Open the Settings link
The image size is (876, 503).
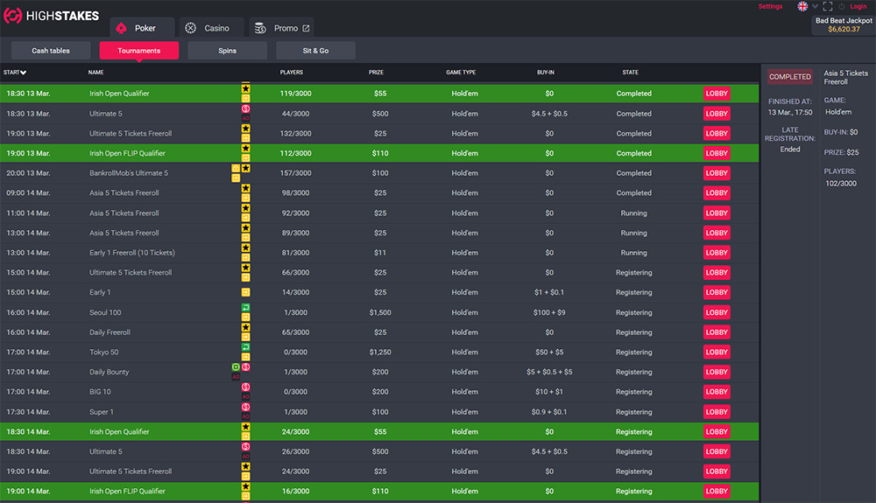pyautogui.click(x=770, y=7)
